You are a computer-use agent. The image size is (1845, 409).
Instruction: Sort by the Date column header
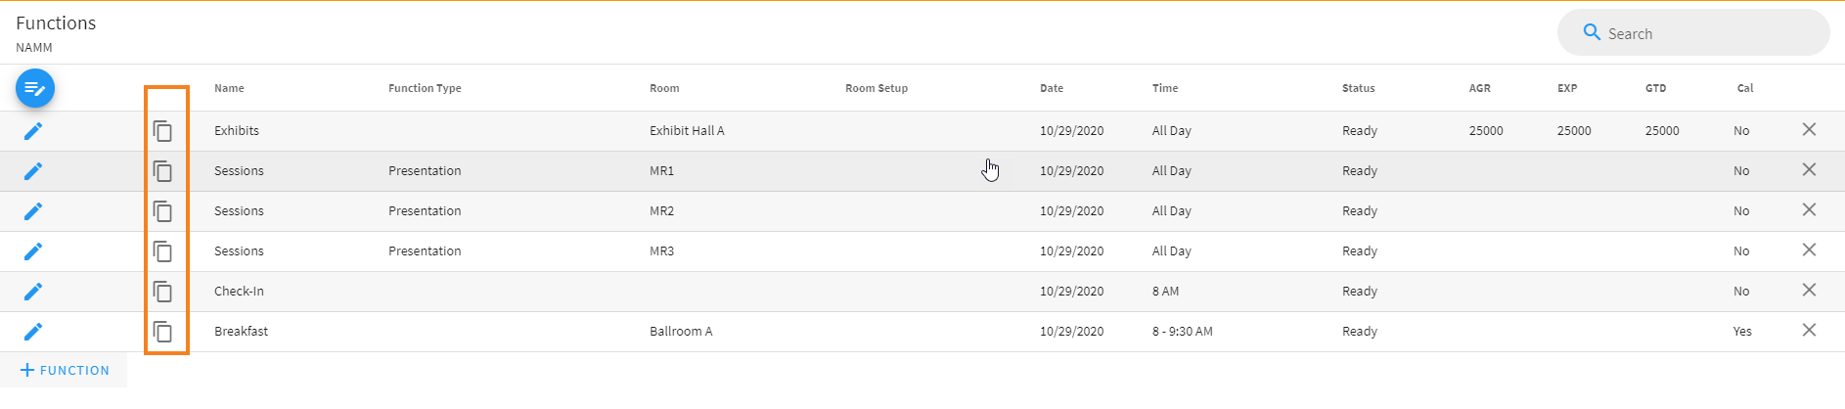[x=1051, y=88]
